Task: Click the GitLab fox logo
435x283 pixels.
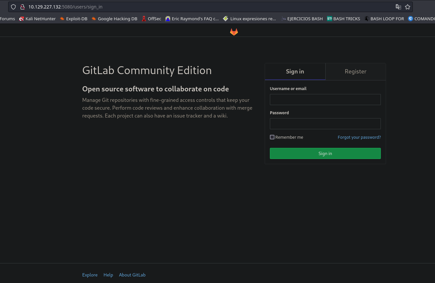Action: pyautogui.click(x=234, y=32)
